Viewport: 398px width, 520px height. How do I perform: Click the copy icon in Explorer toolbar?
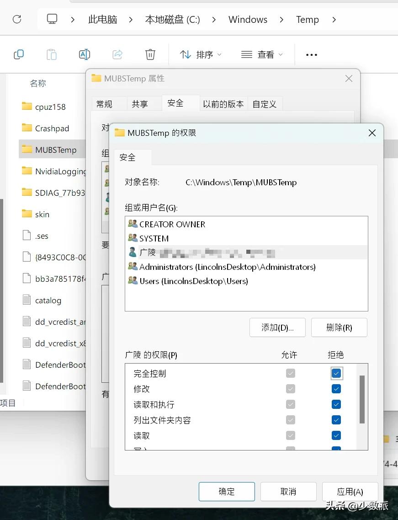[x=19, y=54]
